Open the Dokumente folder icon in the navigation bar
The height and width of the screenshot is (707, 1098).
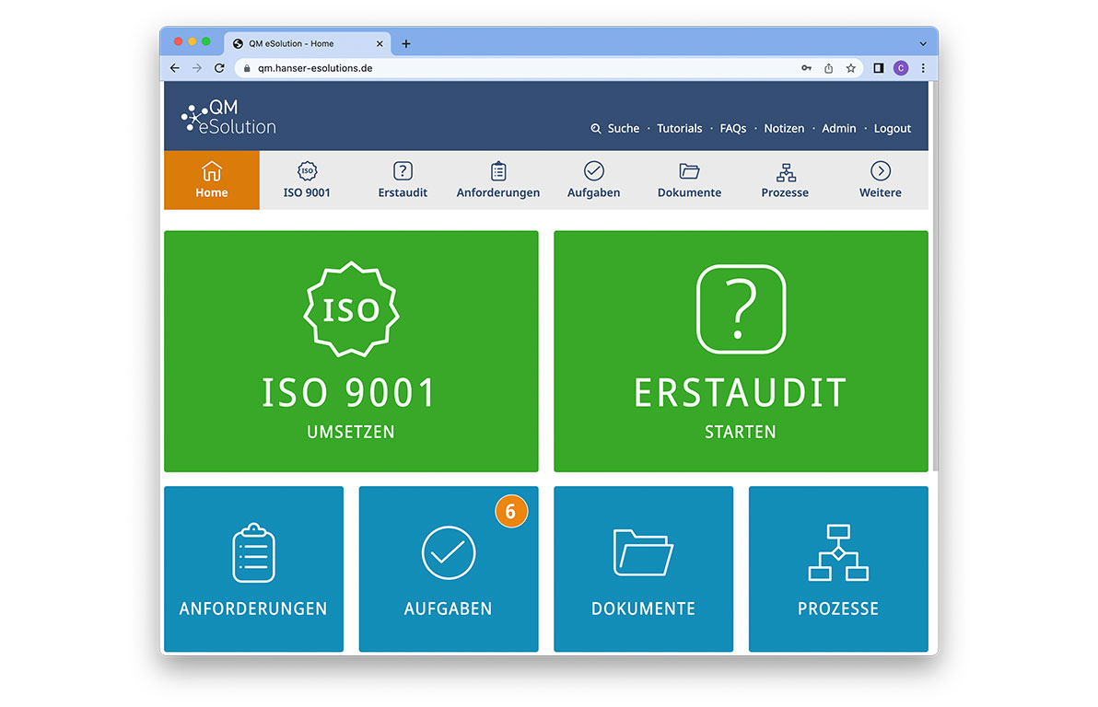pos(689,171)
